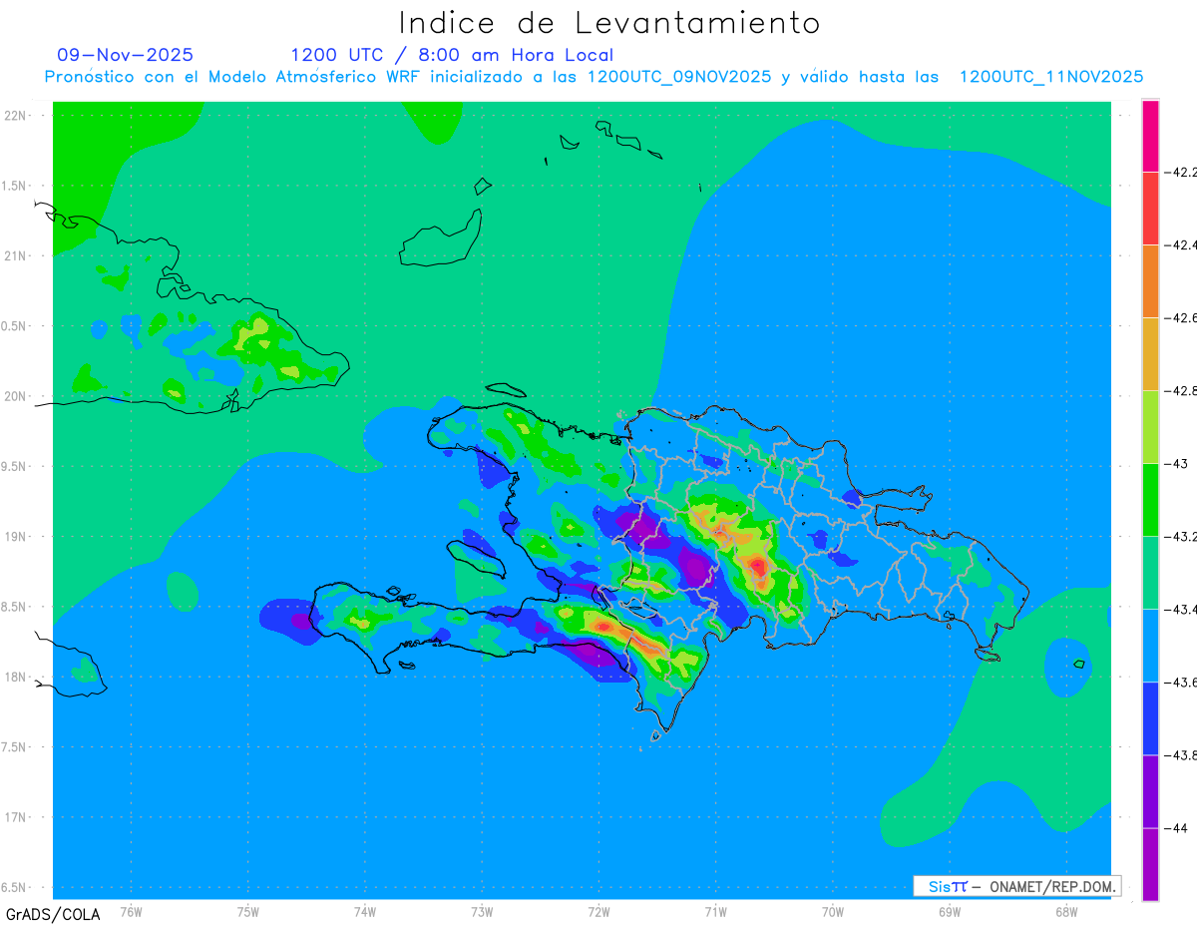Click the '20N' latitude label
Screen dimensions: 1197x925
[x=15, y=396]
